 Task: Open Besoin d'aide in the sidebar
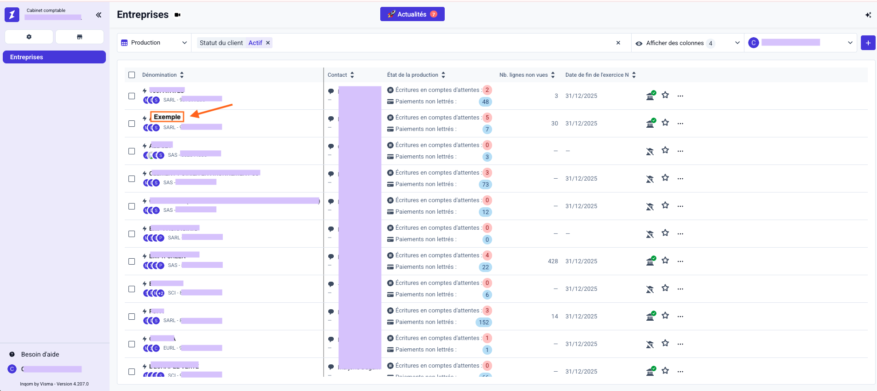click(40, 354)
